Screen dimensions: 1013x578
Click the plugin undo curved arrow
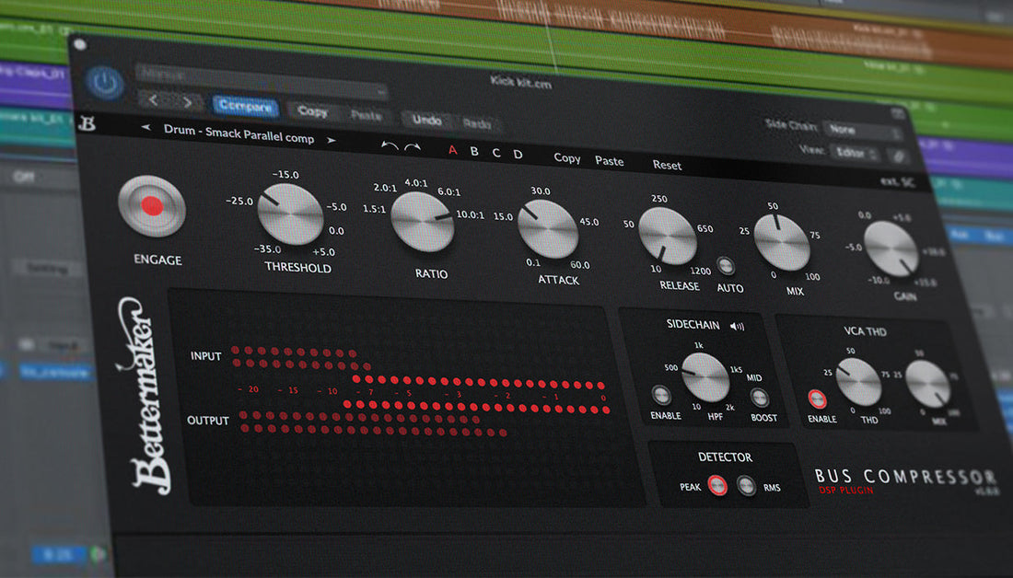click(389, 146)
